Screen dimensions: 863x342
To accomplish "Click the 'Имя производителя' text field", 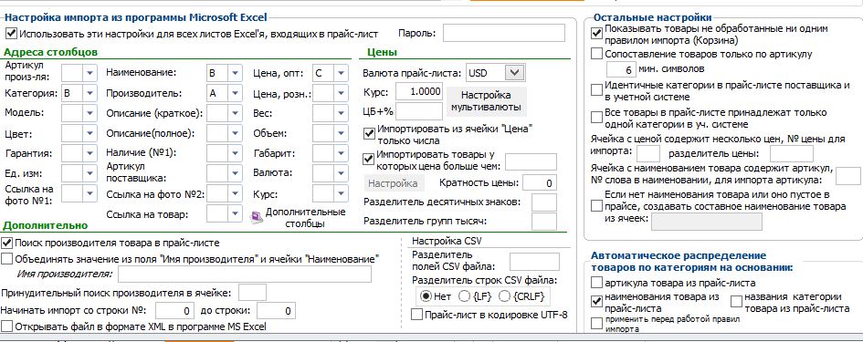I will (x=245, y=274).
